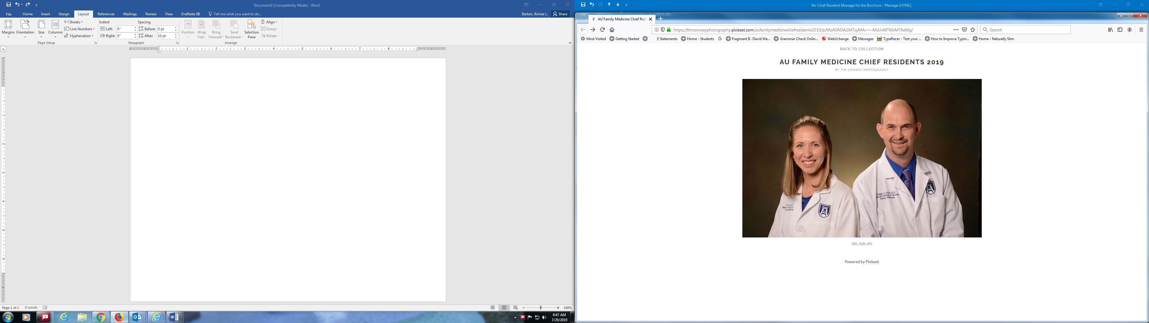This screenshot has height=323, width=1149.
Task: Open Firefox hamburger menu
Action: click(1141, 30)
